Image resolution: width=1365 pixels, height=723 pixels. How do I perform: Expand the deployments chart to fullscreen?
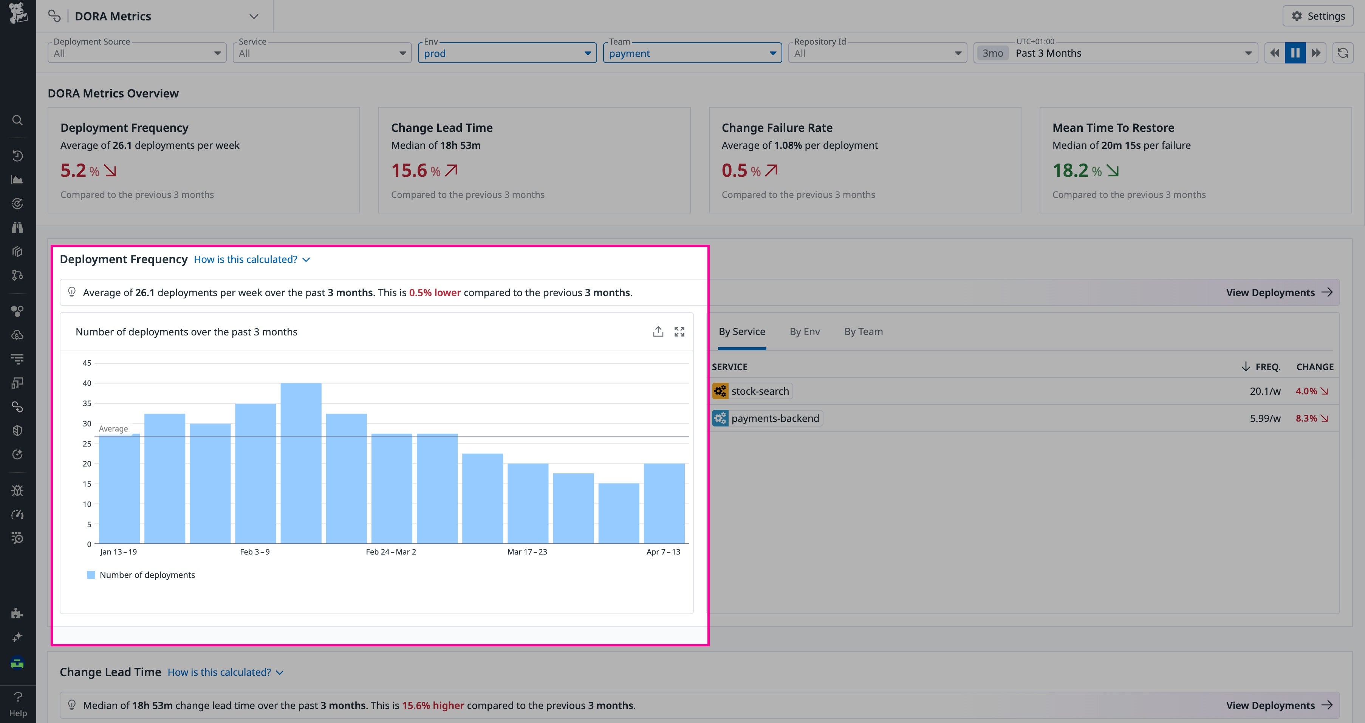click(x=680, y=331)
